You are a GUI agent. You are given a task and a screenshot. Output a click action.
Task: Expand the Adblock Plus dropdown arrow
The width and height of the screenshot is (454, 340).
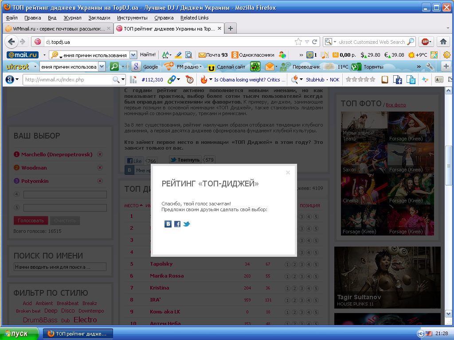pos(430,42)
